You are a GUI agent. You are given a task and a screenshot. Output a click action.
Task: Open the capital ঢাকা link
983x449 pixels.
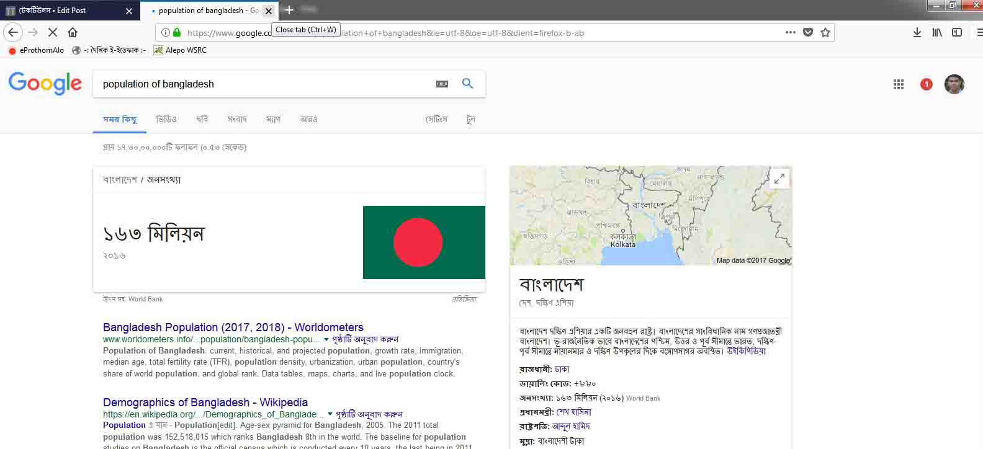point(562,369)
